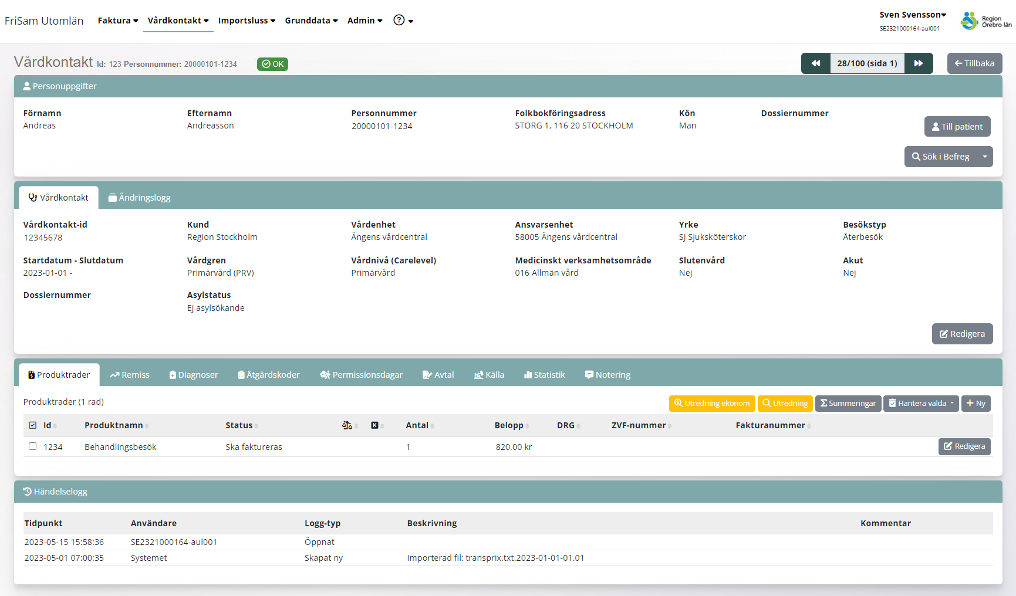The image size is (1016, 596).
Task: Go to next vårdkontakt with forward icon
Action: (919, 63)
